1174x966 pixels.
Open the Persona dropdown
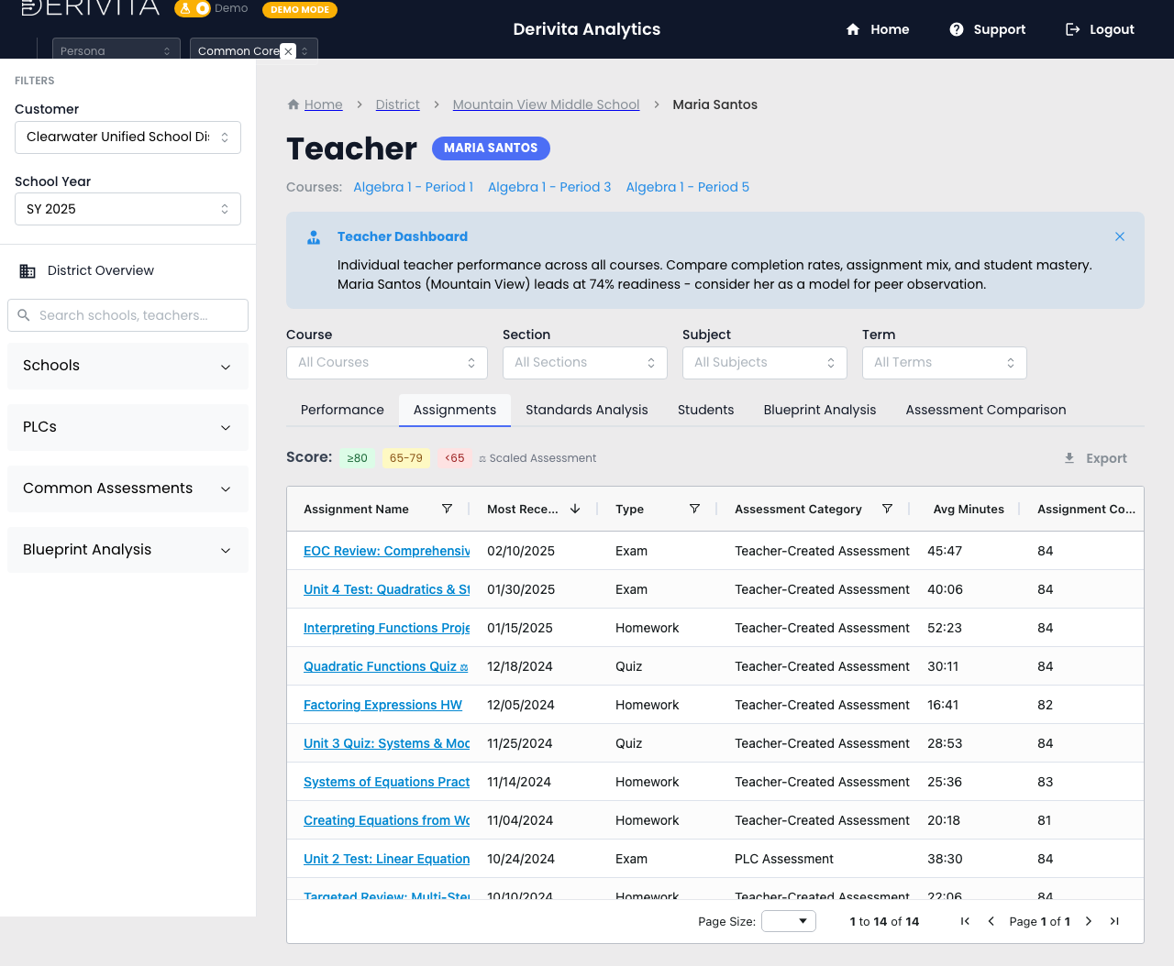pyautogui.click(x=116, y=50)
